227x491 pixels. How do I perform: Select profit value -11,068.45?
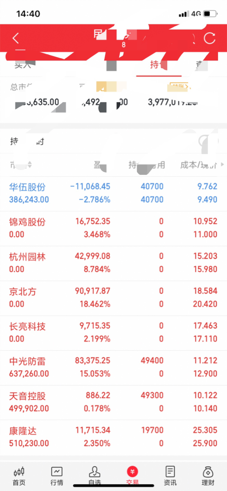click(90, 187)
